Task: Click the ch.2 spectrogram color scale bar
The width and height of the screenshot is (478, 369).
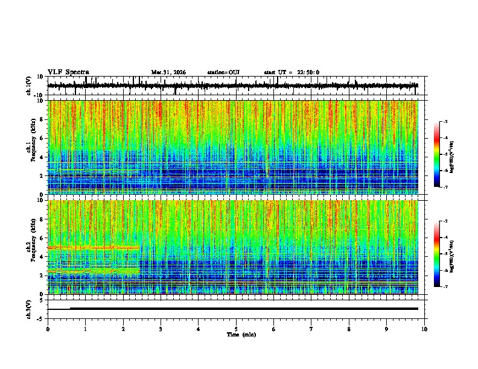Action: 437,254
